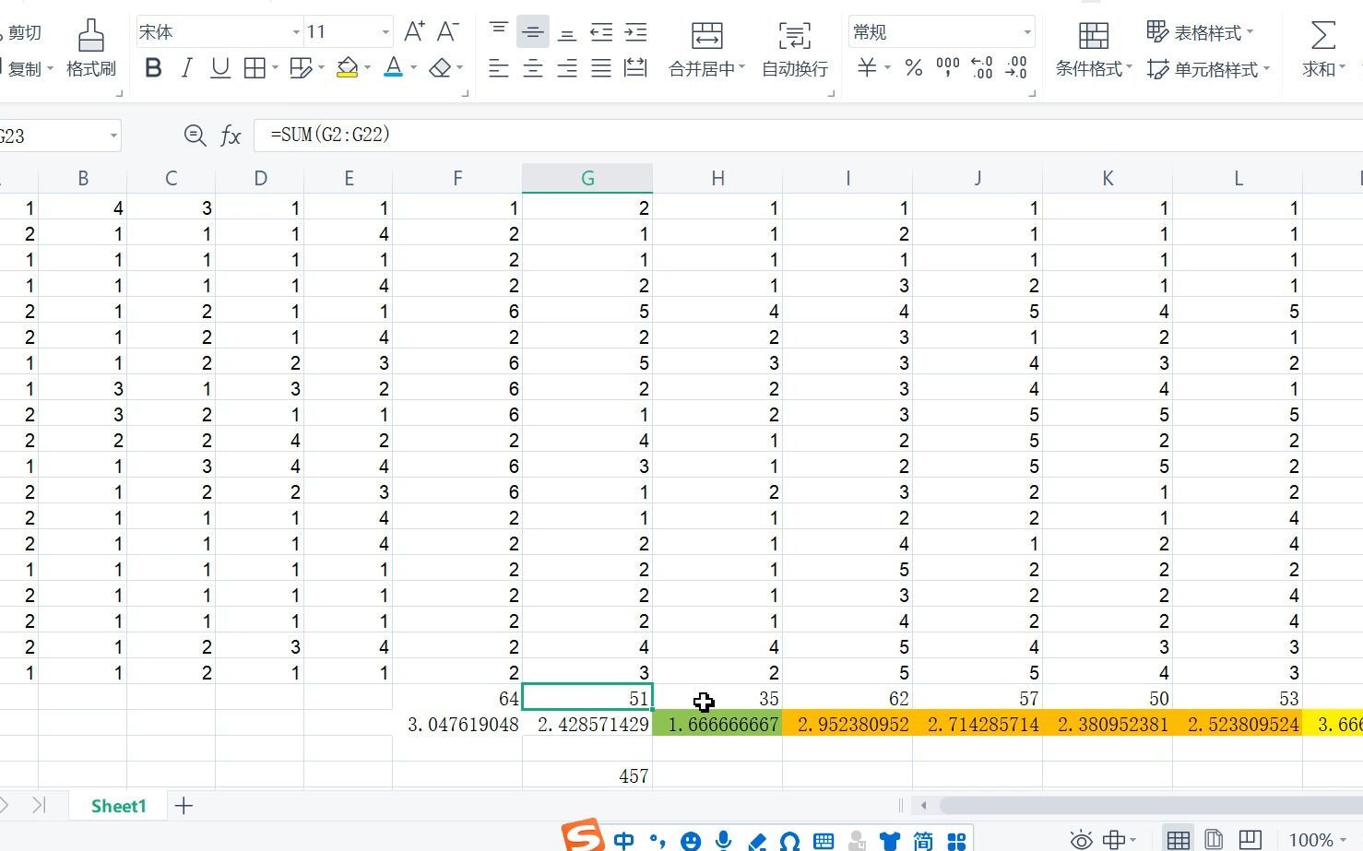
Task: Toggle vertical middle alignment
Action: [533, 31]
